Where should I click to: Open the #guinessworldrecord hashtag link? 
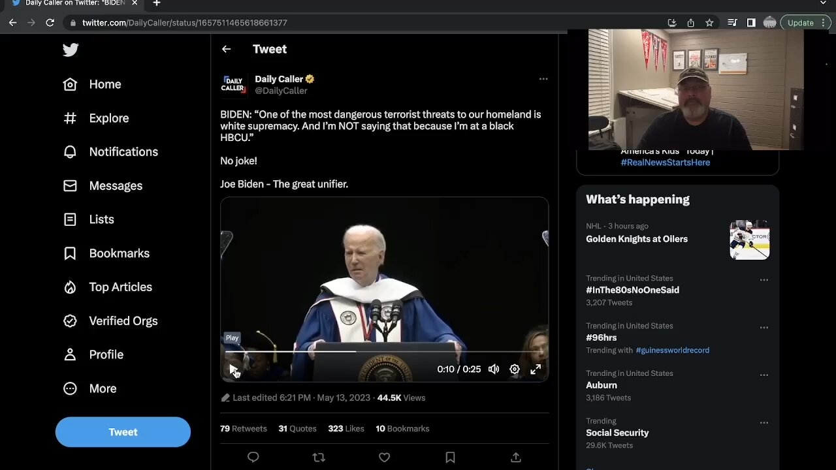672,351
